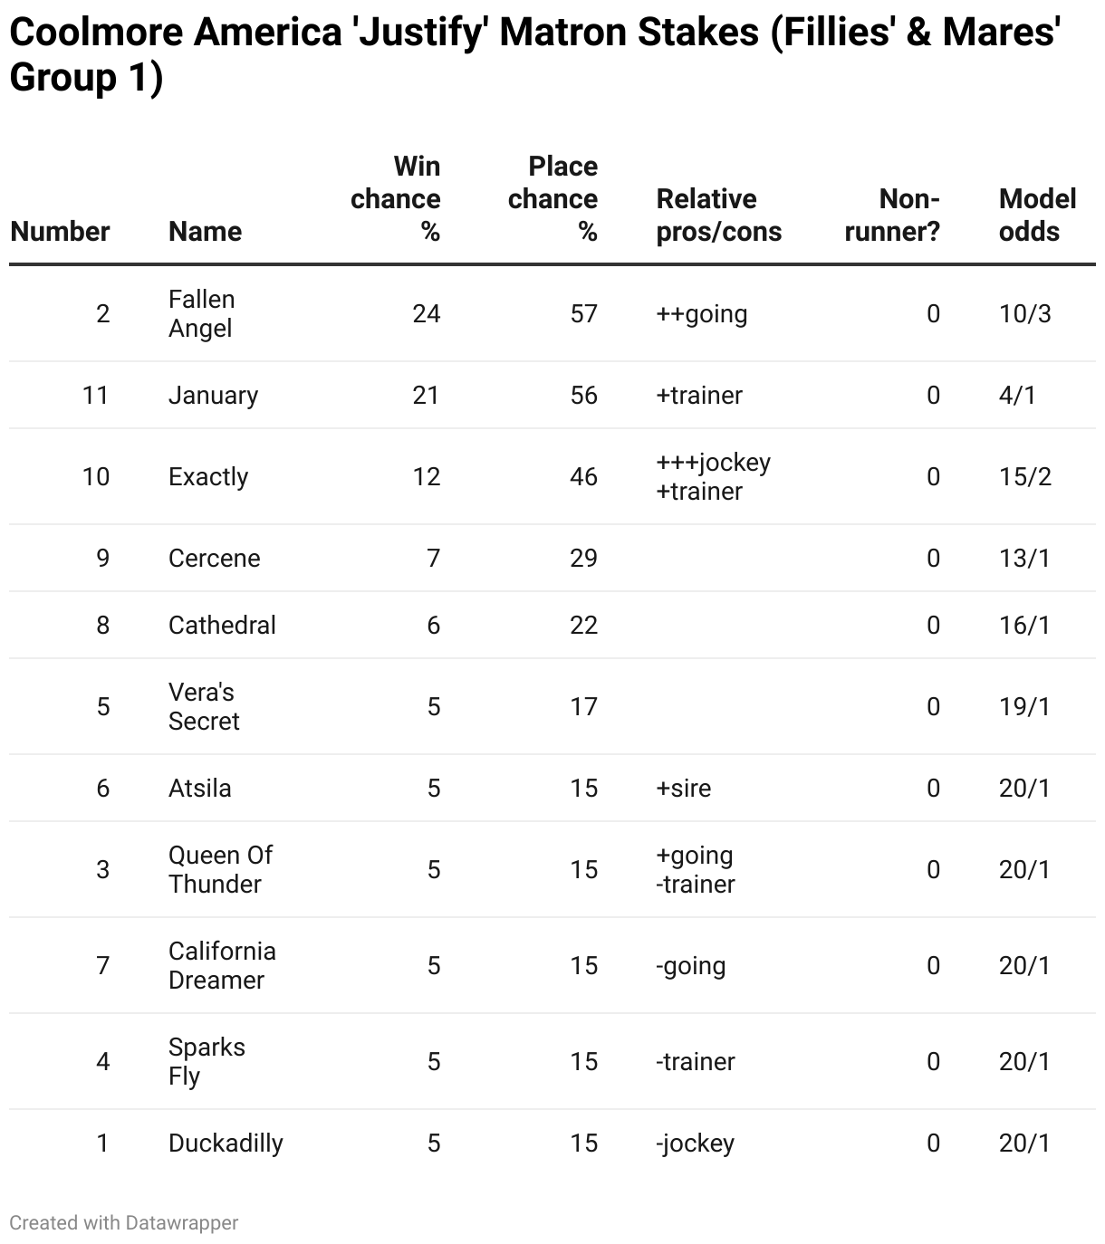
Task: Click the Non-runner? column header
Action: (892, 215)
